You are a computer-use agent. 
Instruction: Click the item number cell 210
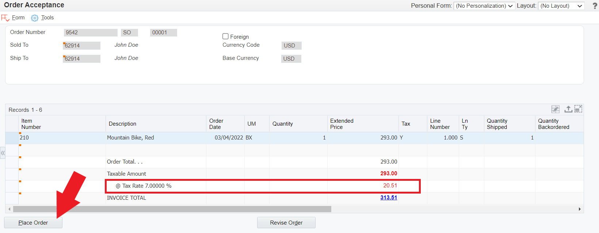coord(62,138)
